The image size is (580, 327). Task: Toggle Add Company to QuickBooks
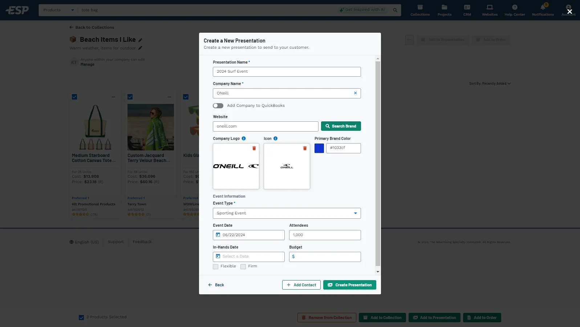pos(218,106)
